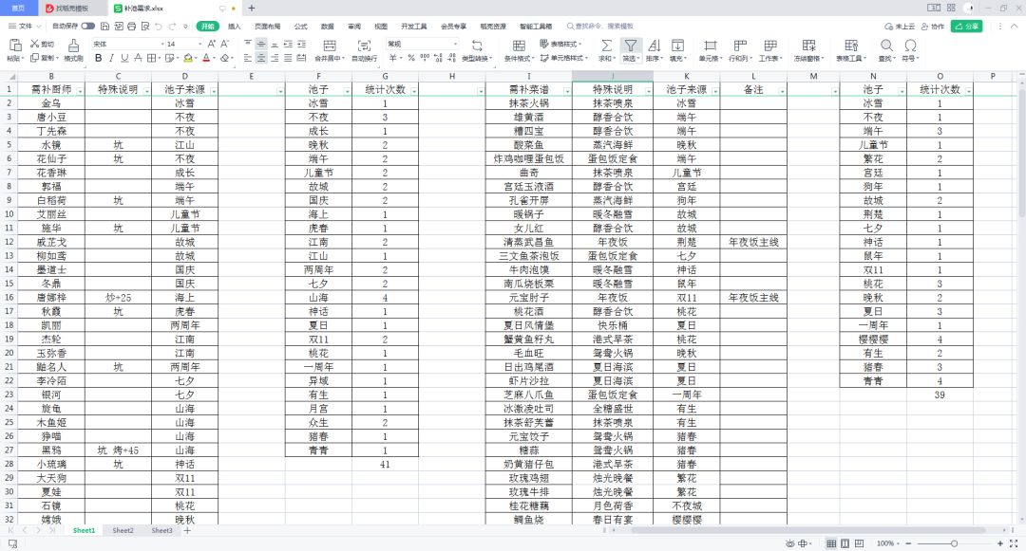This screenshot has height=551, width=1026.
Task: Toggle bold formatting
Action: click(98, 58)
